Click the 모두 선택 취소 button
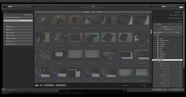 coord(61,85)
